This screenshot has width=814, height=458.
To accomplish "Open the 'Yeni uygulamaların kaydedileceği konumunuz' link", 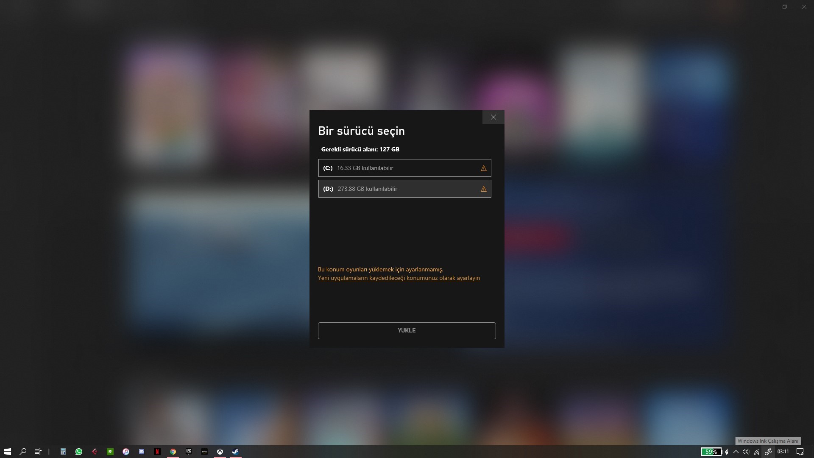I will point(399,278).
